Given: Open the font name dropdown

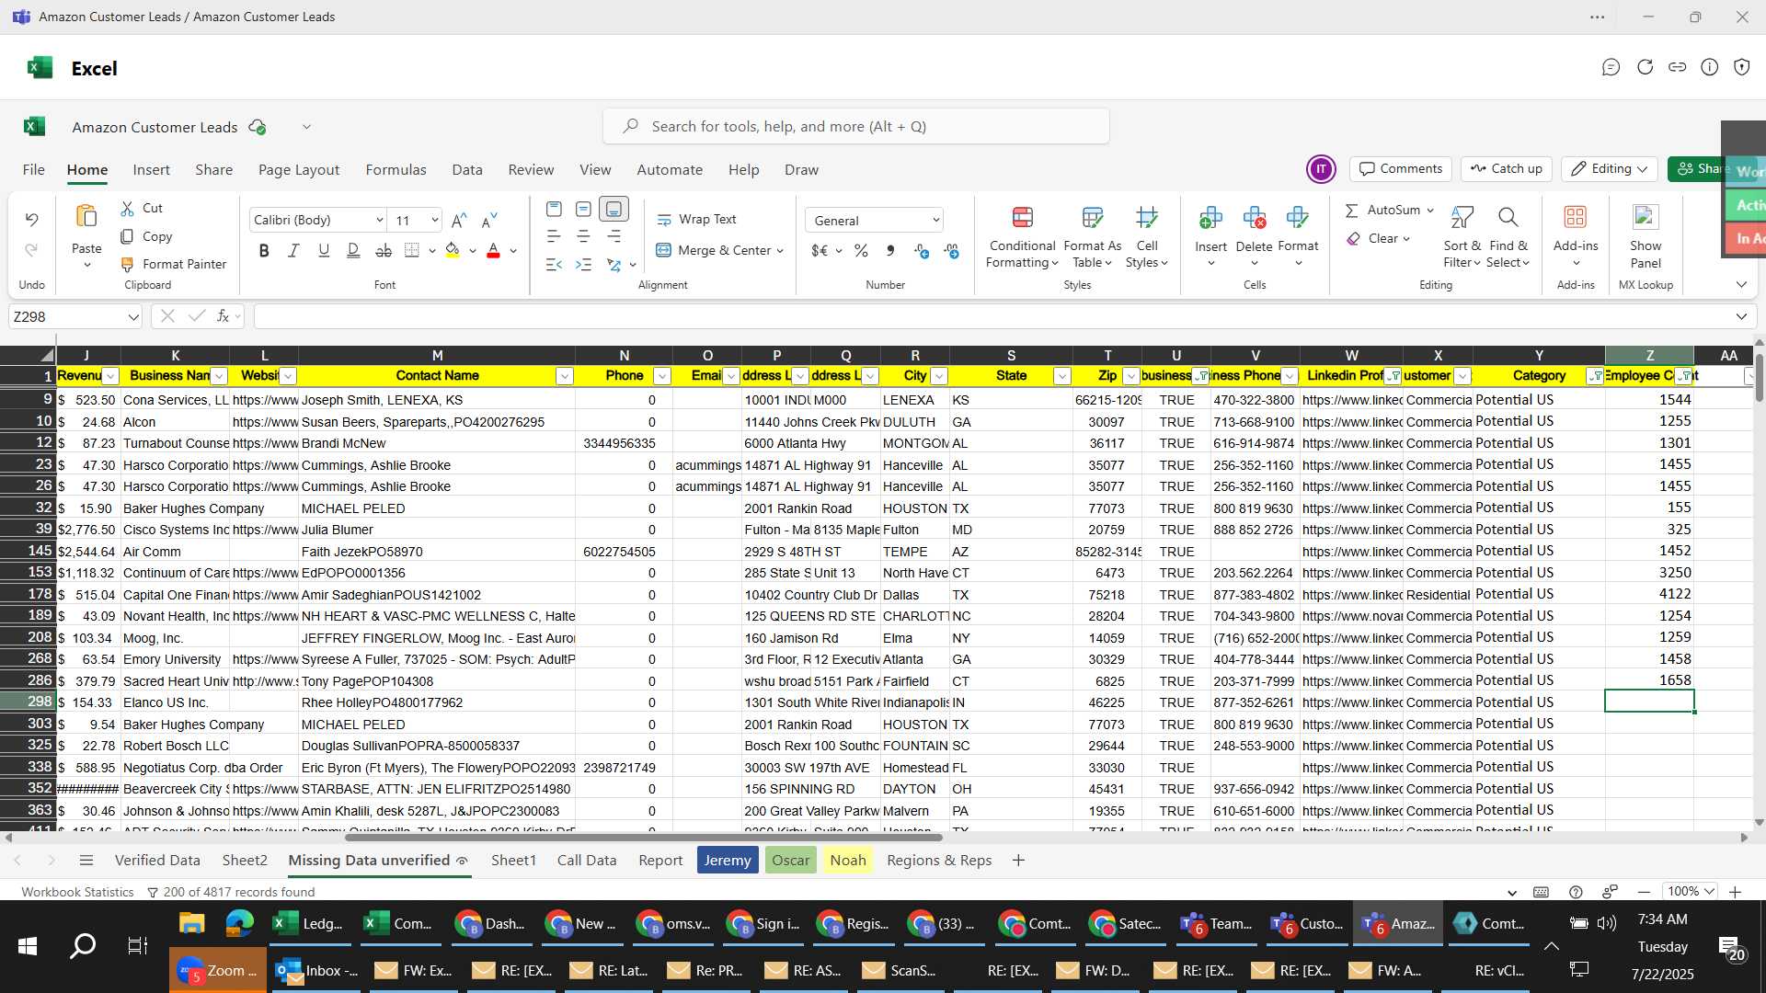Looking at the screenshot, I should (379, 221).
